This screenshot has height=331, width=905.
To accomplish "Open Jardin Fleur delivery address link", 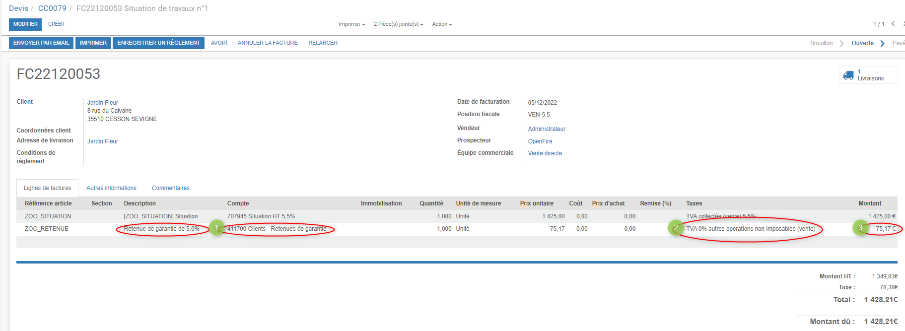I will [x=103, y=141].
